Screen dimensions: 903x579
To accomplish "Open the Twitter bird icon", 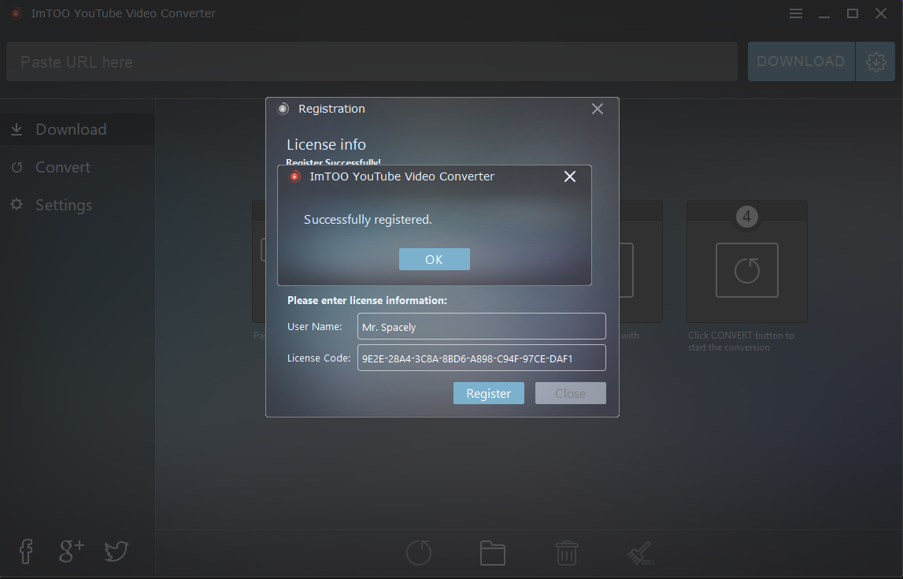I will tap(117, 551).
